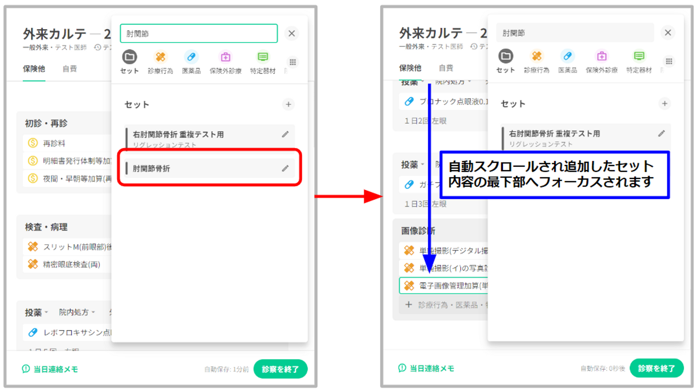The height and width of the screenshot is (392, 698).
Task: Select the スリットM(前眼部) entry
Action: click(67, 247)
